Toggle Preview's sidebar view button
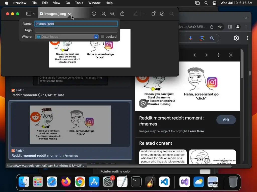Image resolution: width=257 pixels, height=192 pixels. (x=29, y=14)
